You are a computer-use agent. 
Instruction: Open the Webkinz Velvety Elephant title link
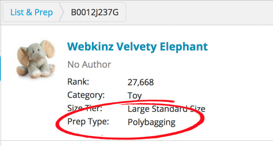point(137,47)
